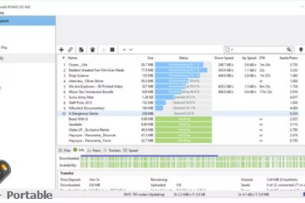Click the Seeds/Peers column header
This screenshot has width=305, height=203.
pyautogui.click(x=293, y=58)
